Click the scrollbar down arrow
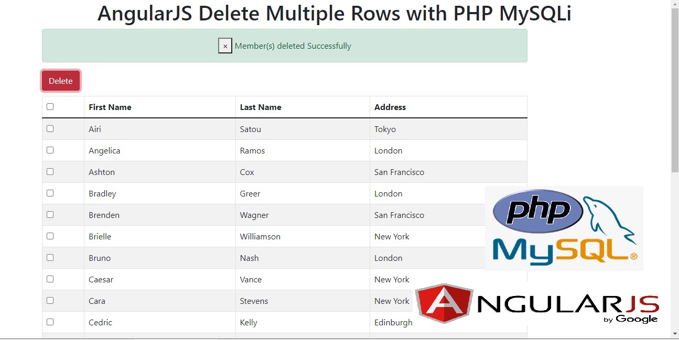The height and width of the screenshot is (340, 679). pos(675,334)
